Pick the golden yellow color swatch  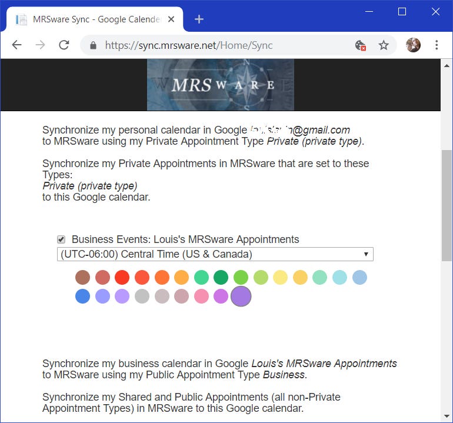pyautogui.click(x=300, y=277)
